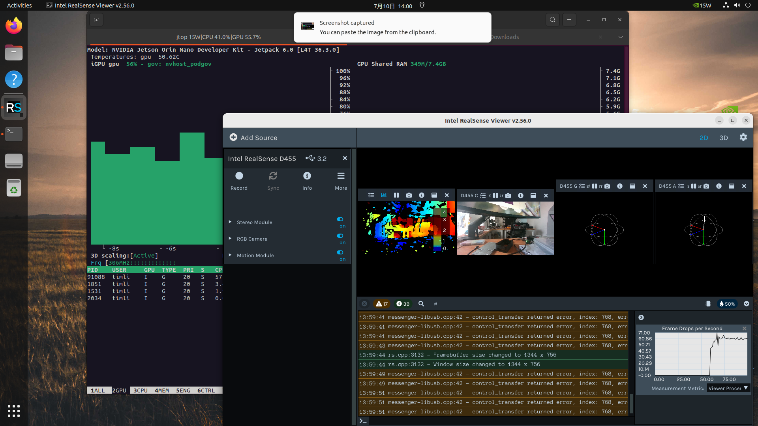The image size is (758, 426).
Task: Expand the Stereo Module settings
Action: 231,222
